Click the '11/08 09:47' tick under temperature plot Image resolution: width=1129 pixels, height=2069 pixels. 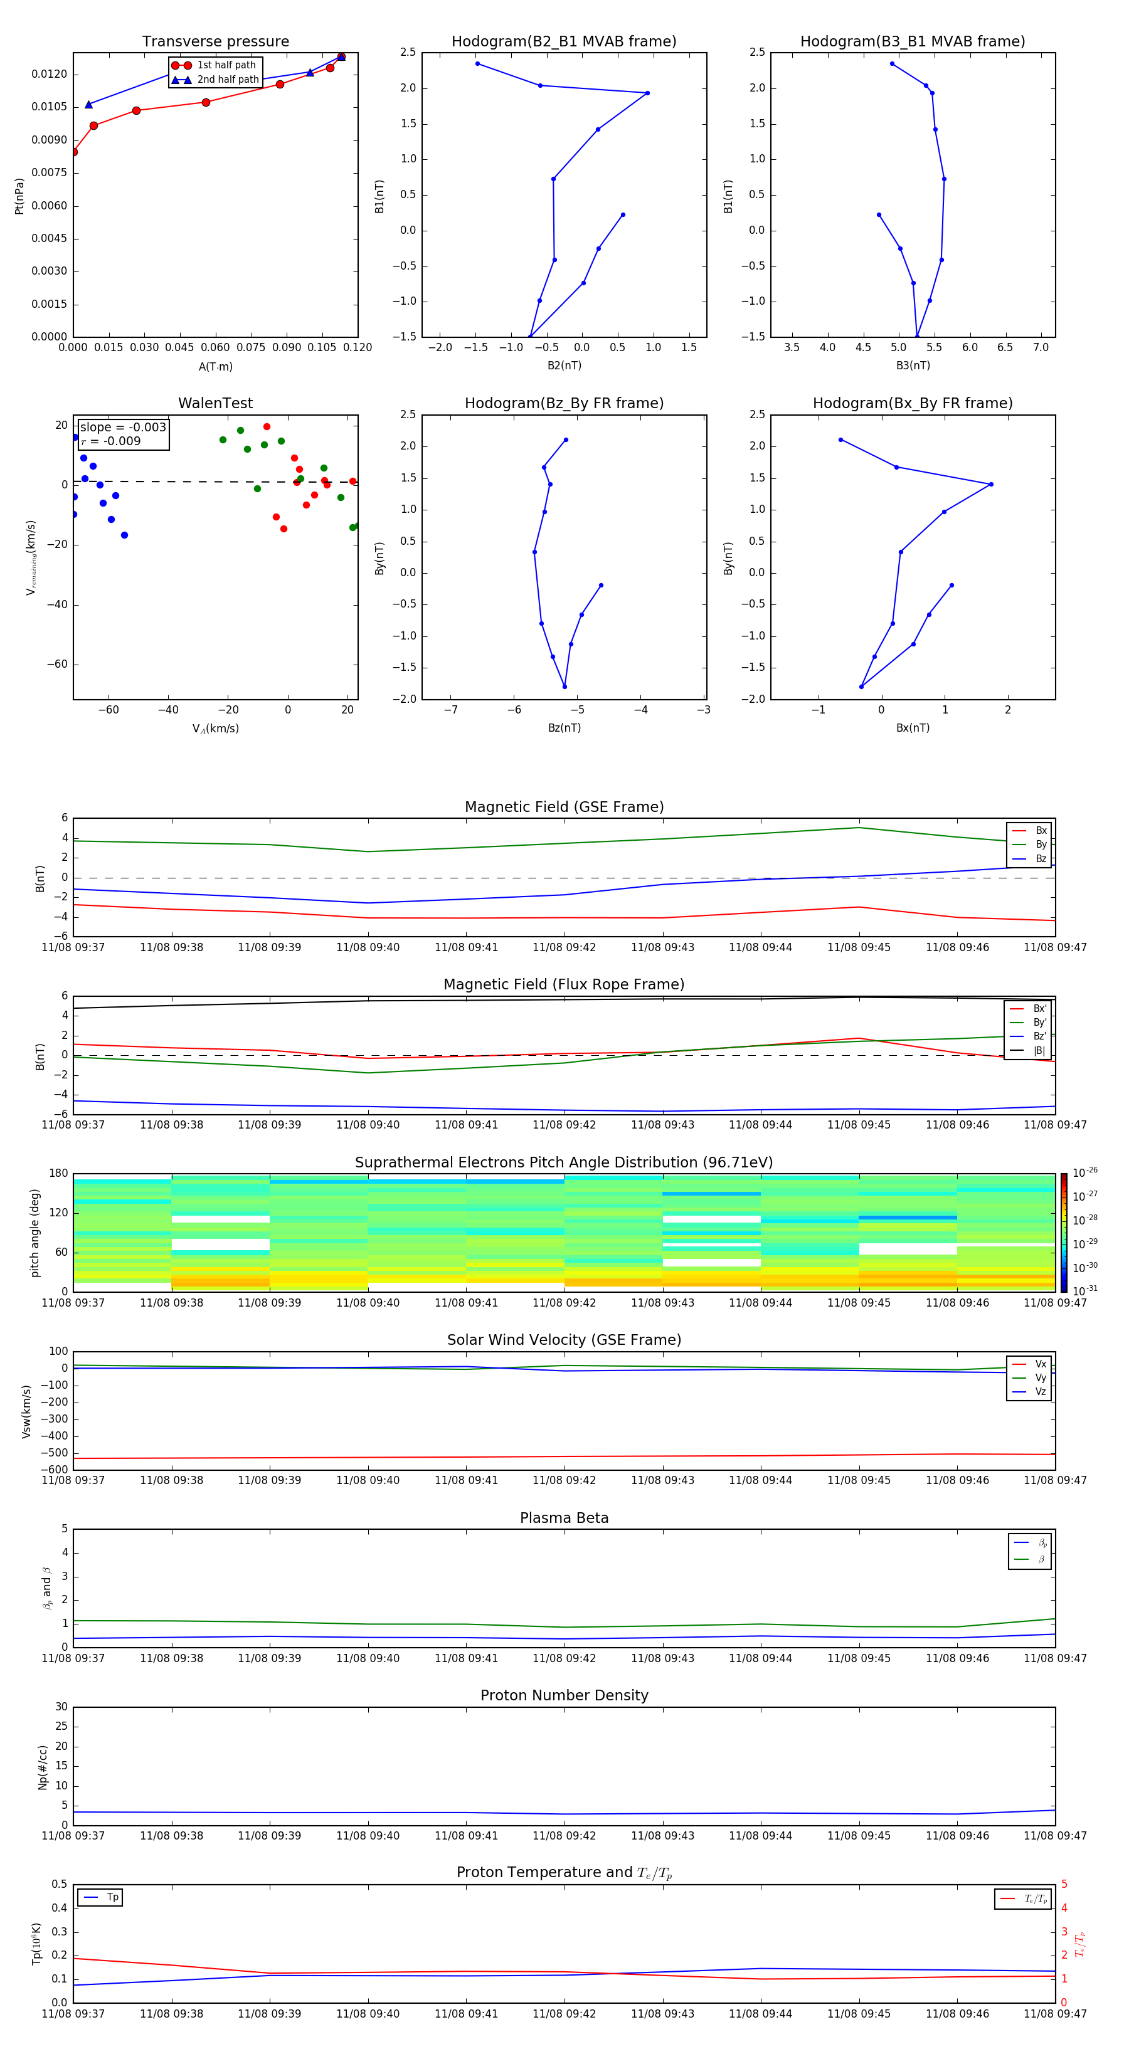pyautogui.click(x=1055, y=2014)
